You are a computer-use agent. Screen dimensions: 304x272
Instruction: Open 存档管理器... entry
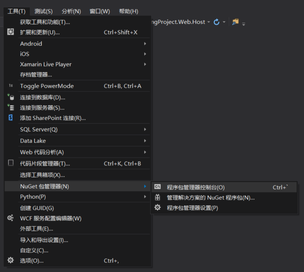77,74
